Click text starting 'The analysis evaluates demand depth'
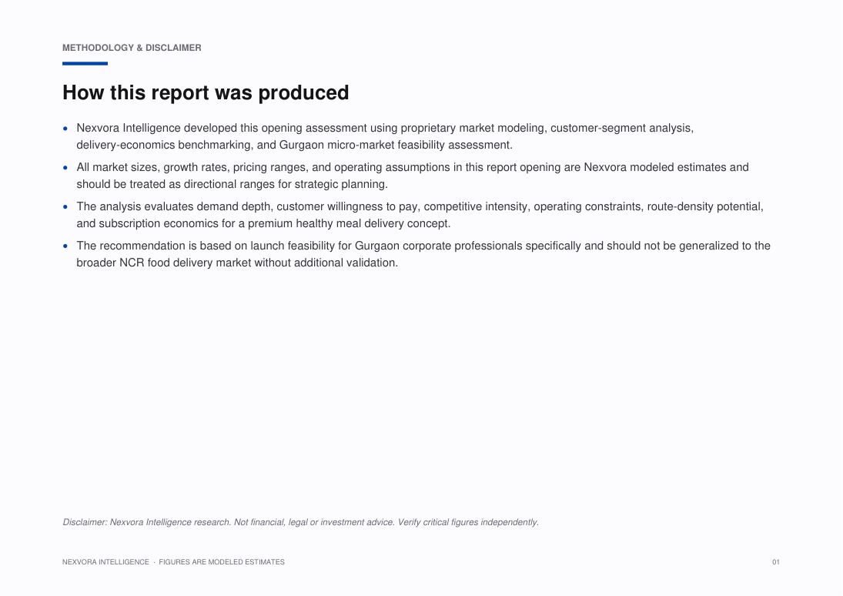The height and width of the screenshot is (596, 843). [x=420, y=215]
